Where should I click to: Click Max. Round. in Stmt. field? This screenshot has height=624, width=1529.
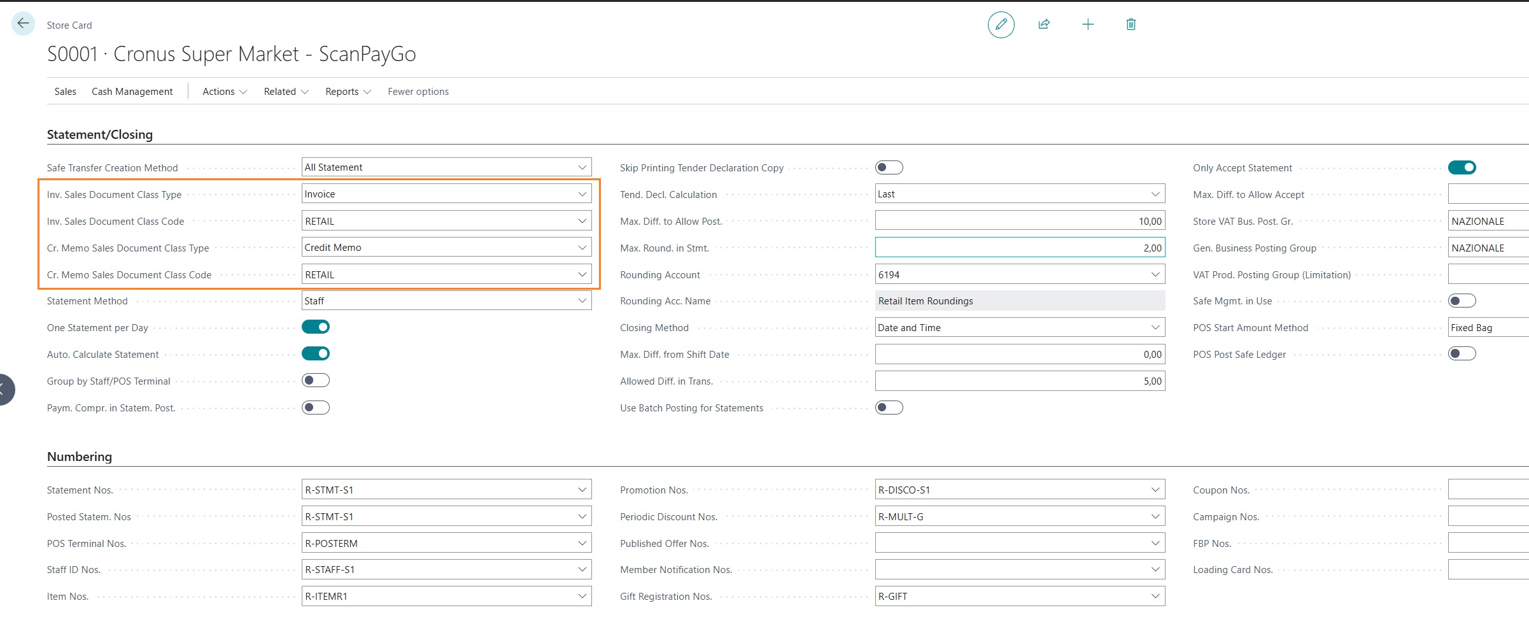coord(1020,248)
